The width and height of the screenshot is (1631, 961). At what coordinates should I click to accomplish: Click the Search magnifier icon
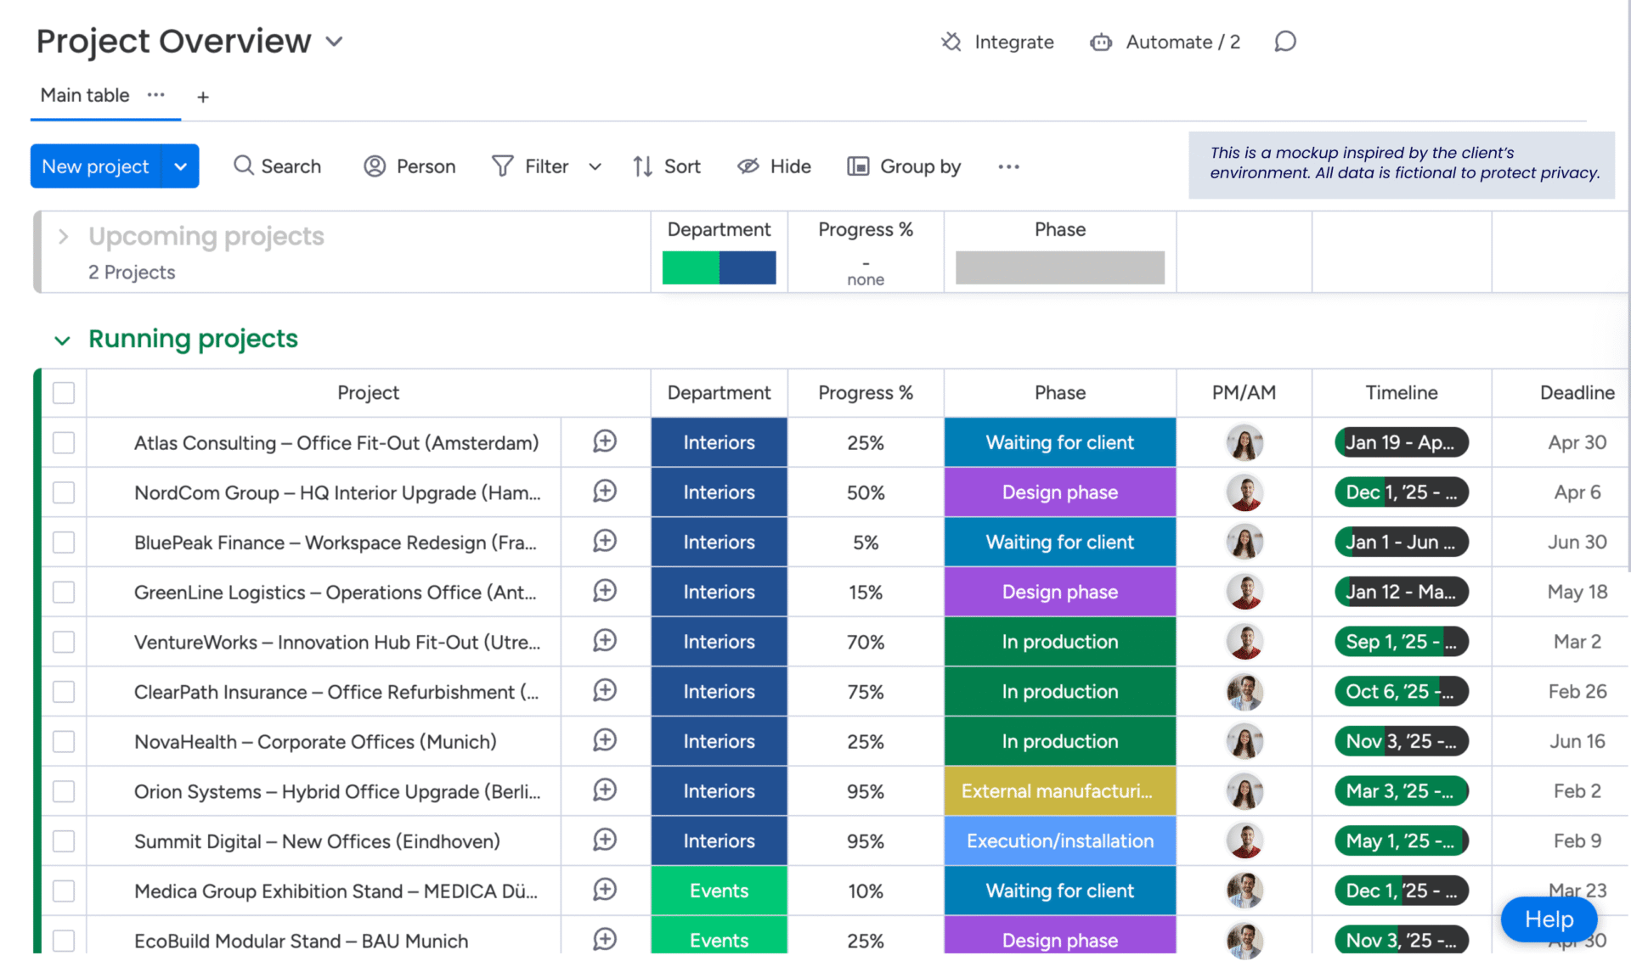coord(243,166)
